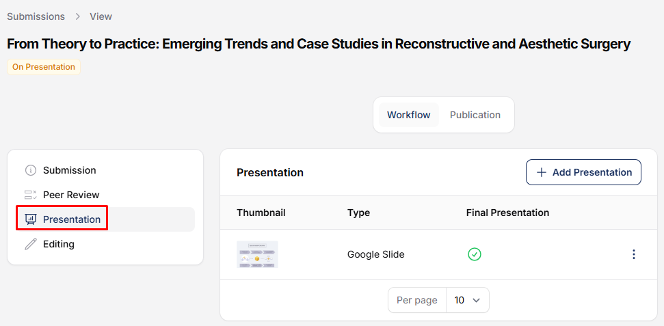Select the Google Slide type cell
Screen dimensions: 664x326
(375, 254)
